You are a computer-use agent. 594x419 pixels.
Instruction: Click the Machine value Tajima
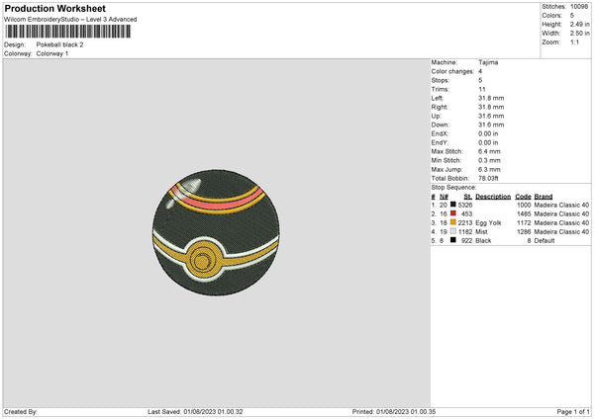pyautogui.click(x=488, y=62)
